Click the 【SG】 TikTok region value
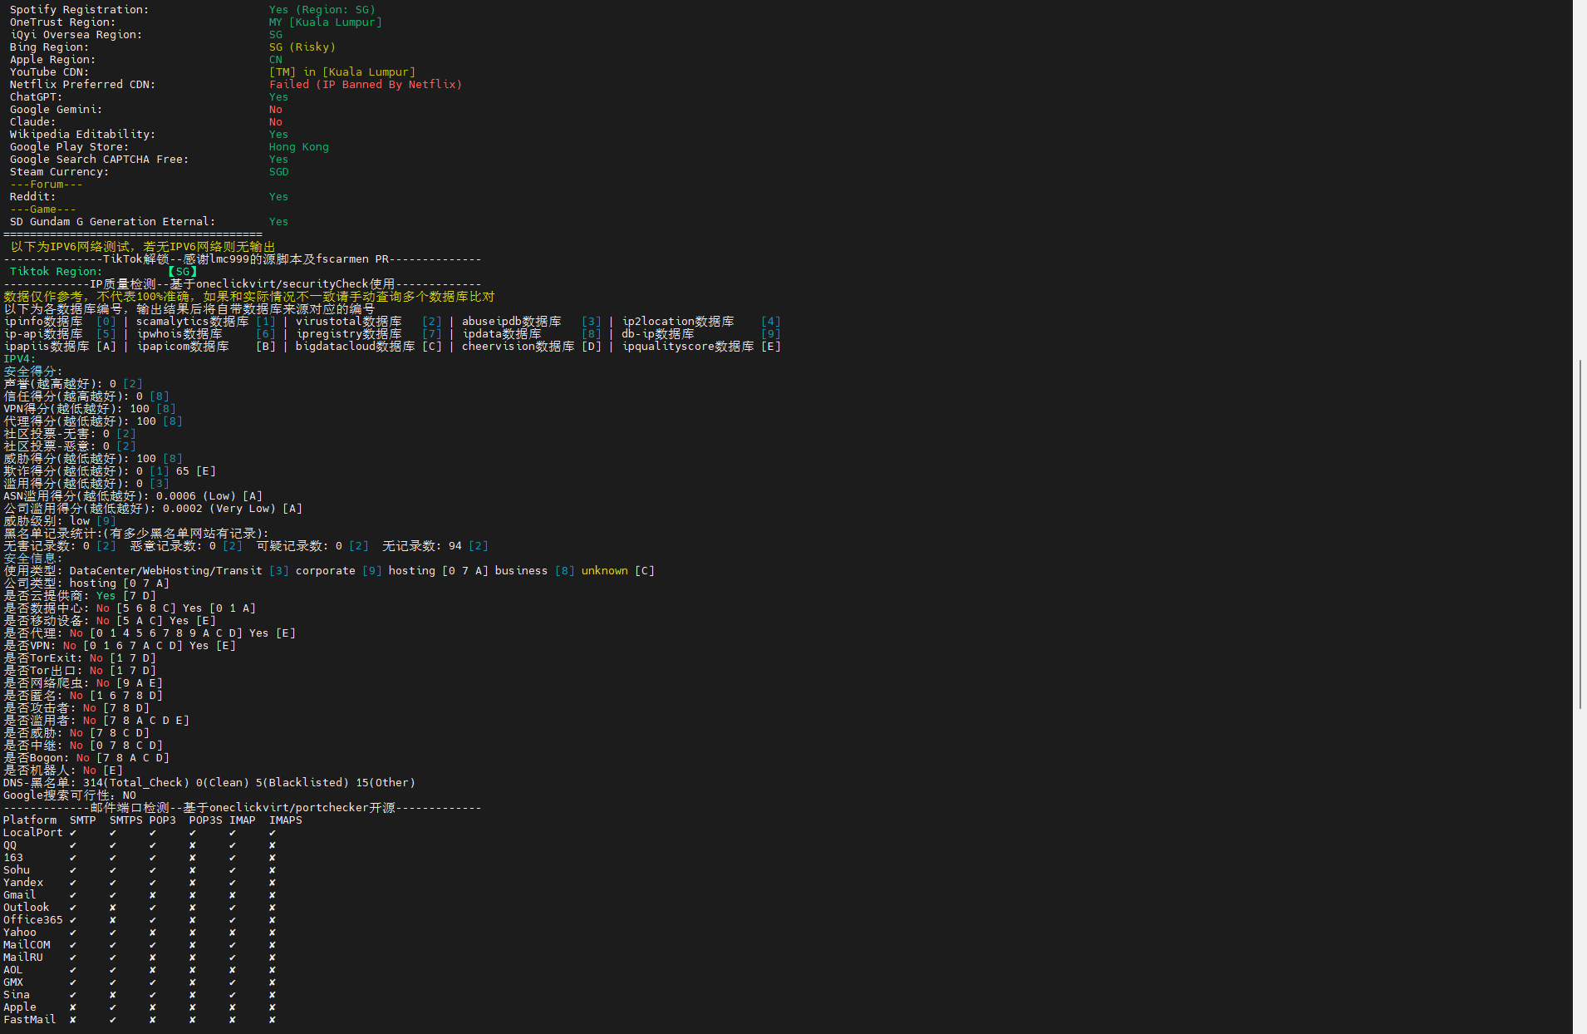This screenshot has width=1587, height=1034. coord(183,272)
